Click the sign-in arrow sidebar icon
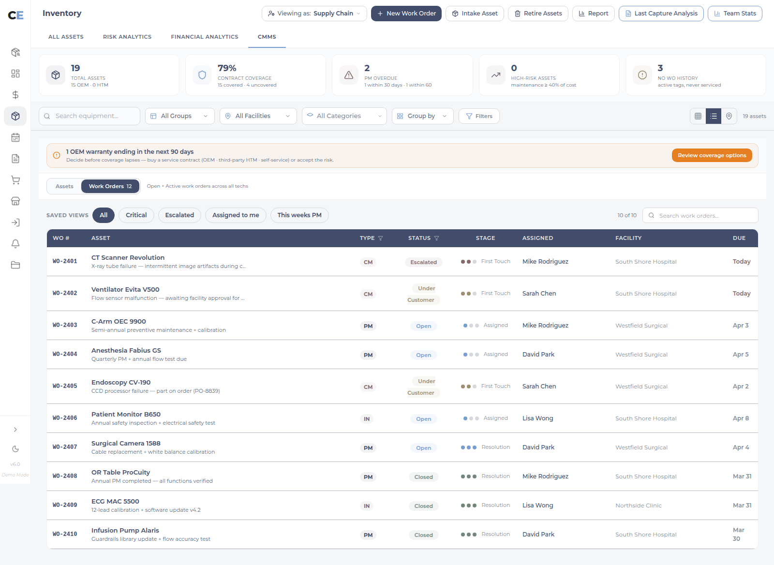774x565 pixels. [15, 223]
